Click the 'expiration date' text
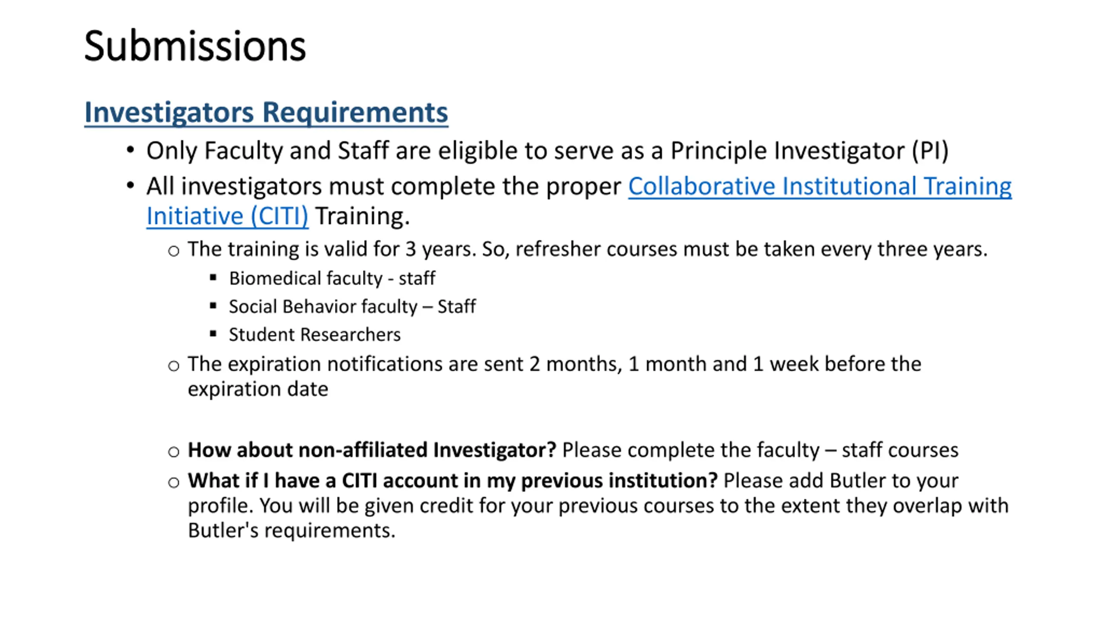This screenshot has height=621, width=1104. click(x=258, y=389)
